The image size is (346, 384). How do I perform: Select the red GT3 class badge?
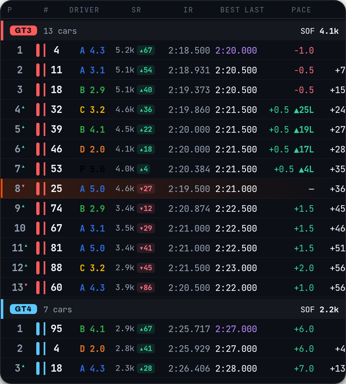(23, 30)
